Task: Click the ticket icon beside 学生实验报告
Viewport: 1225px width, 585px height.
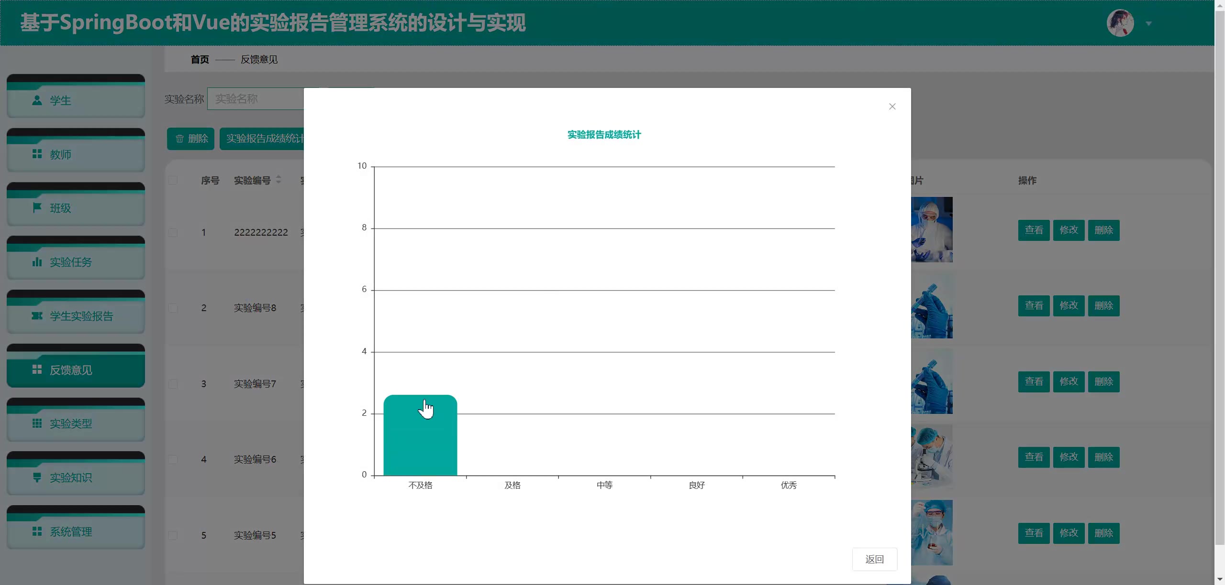Action: [37, 316]
